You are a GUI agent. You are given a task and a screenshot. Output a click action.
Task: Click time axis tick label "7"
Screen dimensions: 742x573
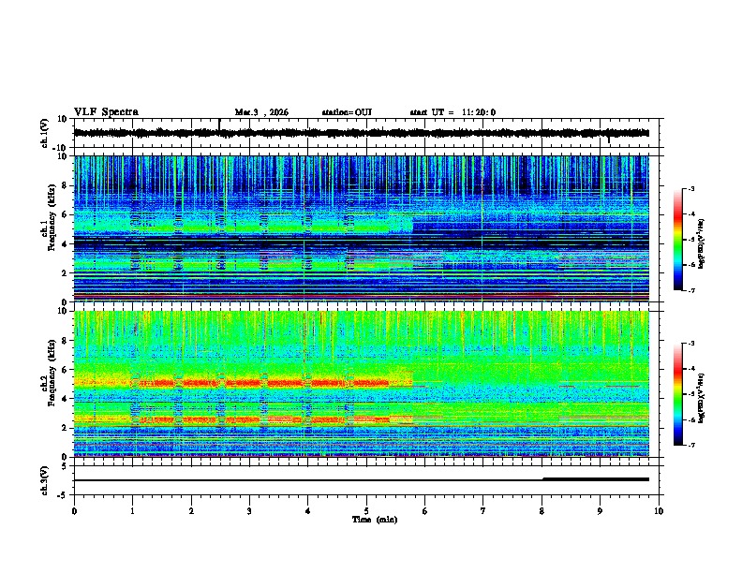coord(483,511)
